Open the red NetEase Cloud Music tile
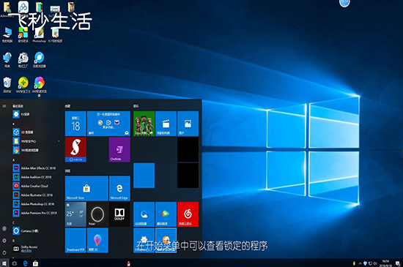The height and width of the screenshot is (267, 403). (x=188, y=214)
